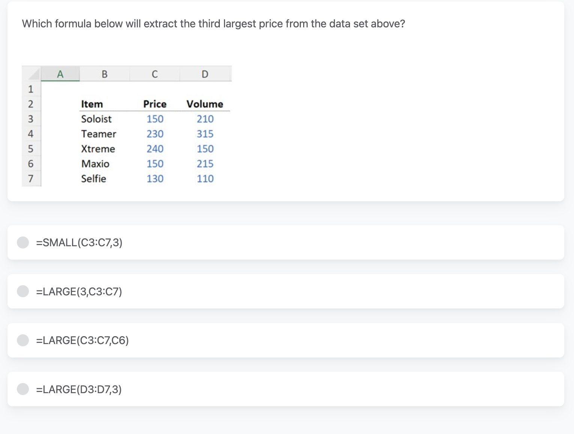The image size is (574, 434).
Task: Select column header B in the spreadsheet
Action: pos(105,74)
